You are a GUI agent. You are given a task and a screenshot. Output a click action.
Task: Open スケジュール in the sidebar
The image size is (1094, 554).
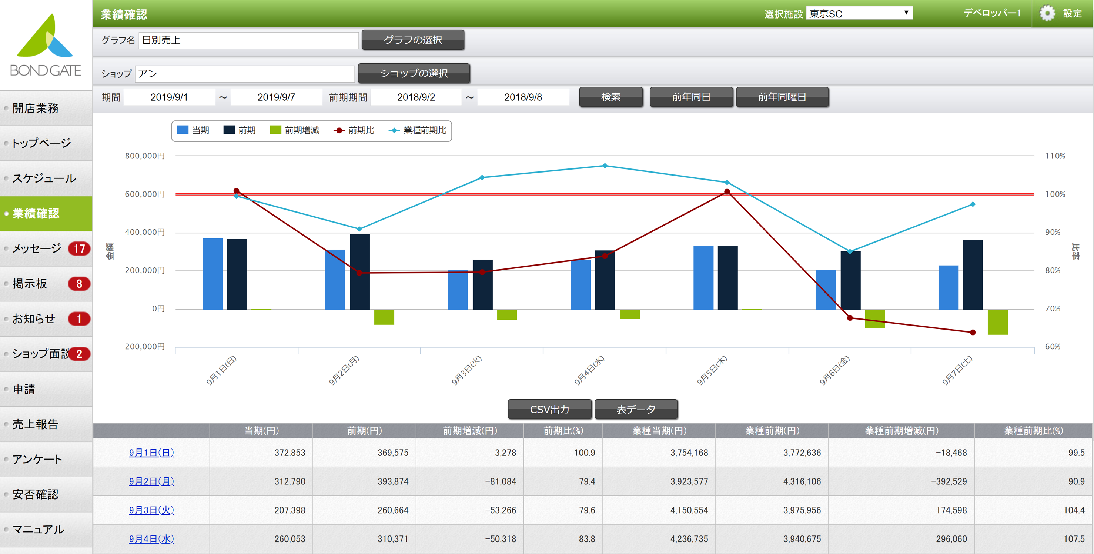tap(46, 178)
